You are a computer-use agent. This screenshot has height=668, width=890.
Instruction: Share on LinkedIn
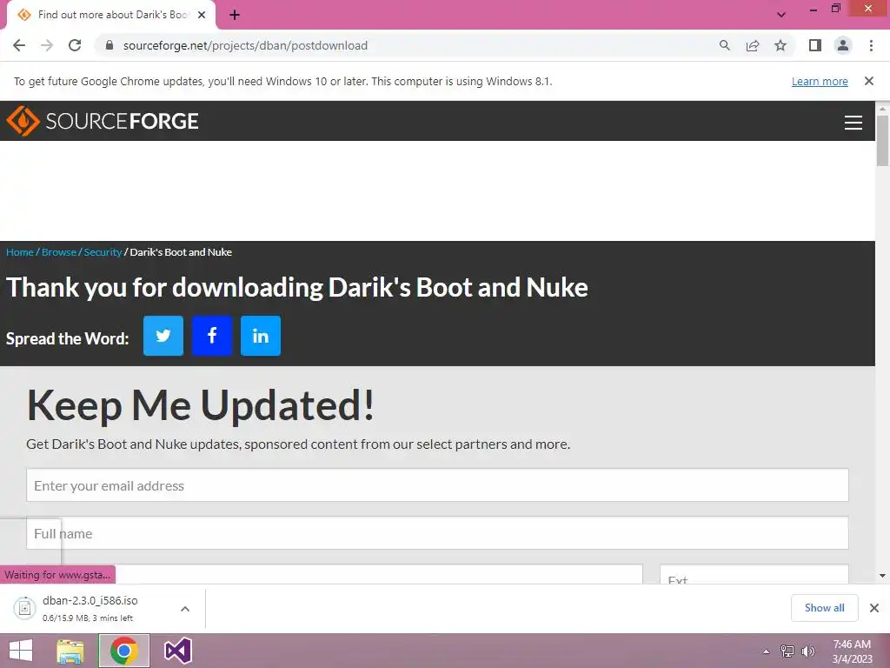[261, 336]
